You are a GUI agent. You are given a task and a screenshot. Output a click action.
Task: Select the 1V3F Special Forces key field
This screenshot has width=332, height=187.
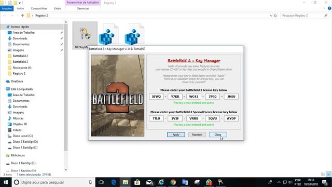(175, 118)
